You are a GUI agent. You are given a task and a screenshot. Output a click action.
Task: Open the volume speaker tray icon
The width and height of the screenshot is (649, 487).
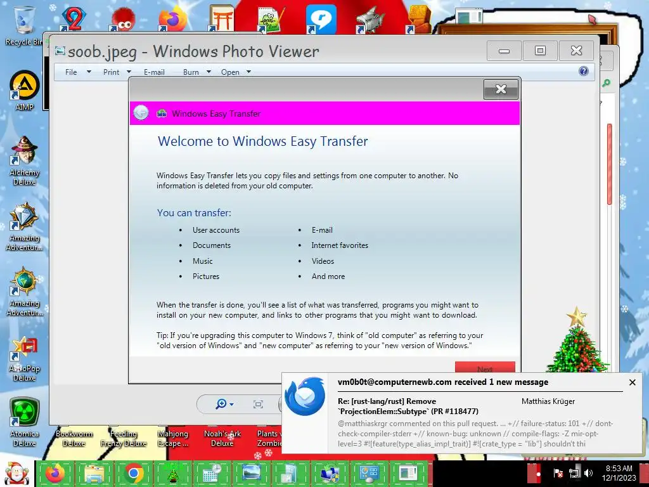click(588, 473)
